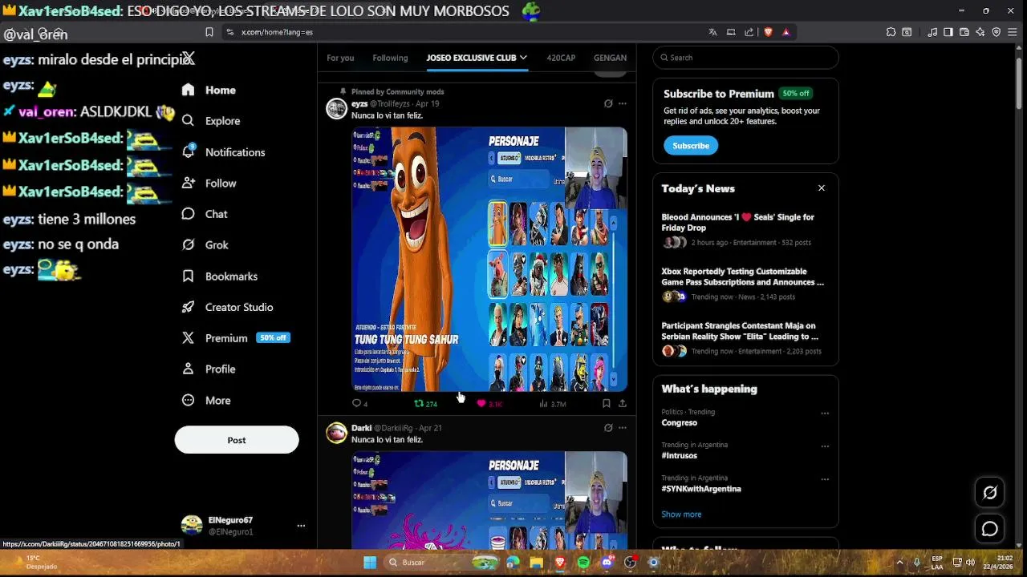Toggle the browser sidebar panel icon
The image size is (1027, 577).
(948, 32)
